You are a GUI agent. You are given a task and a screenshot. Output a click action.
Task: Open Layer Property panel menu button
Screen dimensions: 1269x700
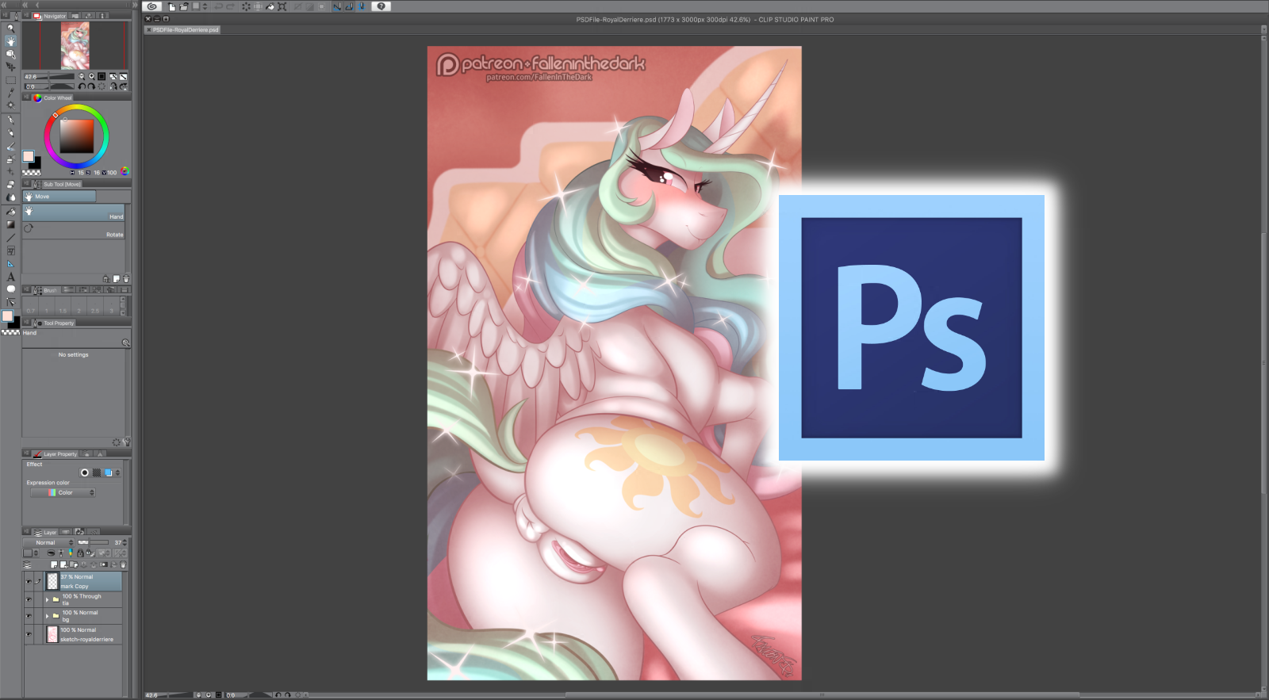pos(26,453)
